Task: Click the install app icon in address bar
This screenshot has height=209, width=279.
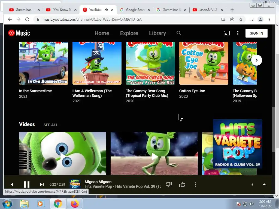Action: (x=223, y=19)
